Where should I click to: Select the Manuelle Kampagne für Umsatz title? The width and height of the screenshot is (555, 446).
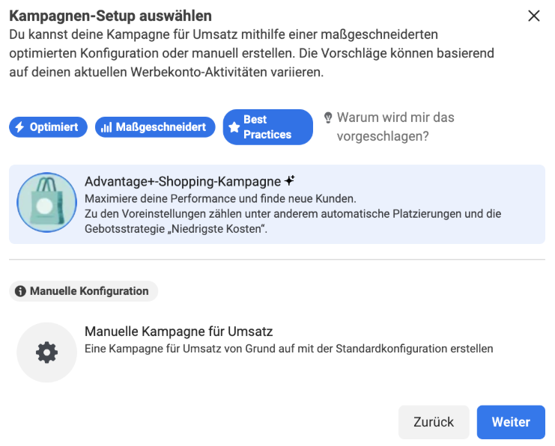click(x=178, y=332)
